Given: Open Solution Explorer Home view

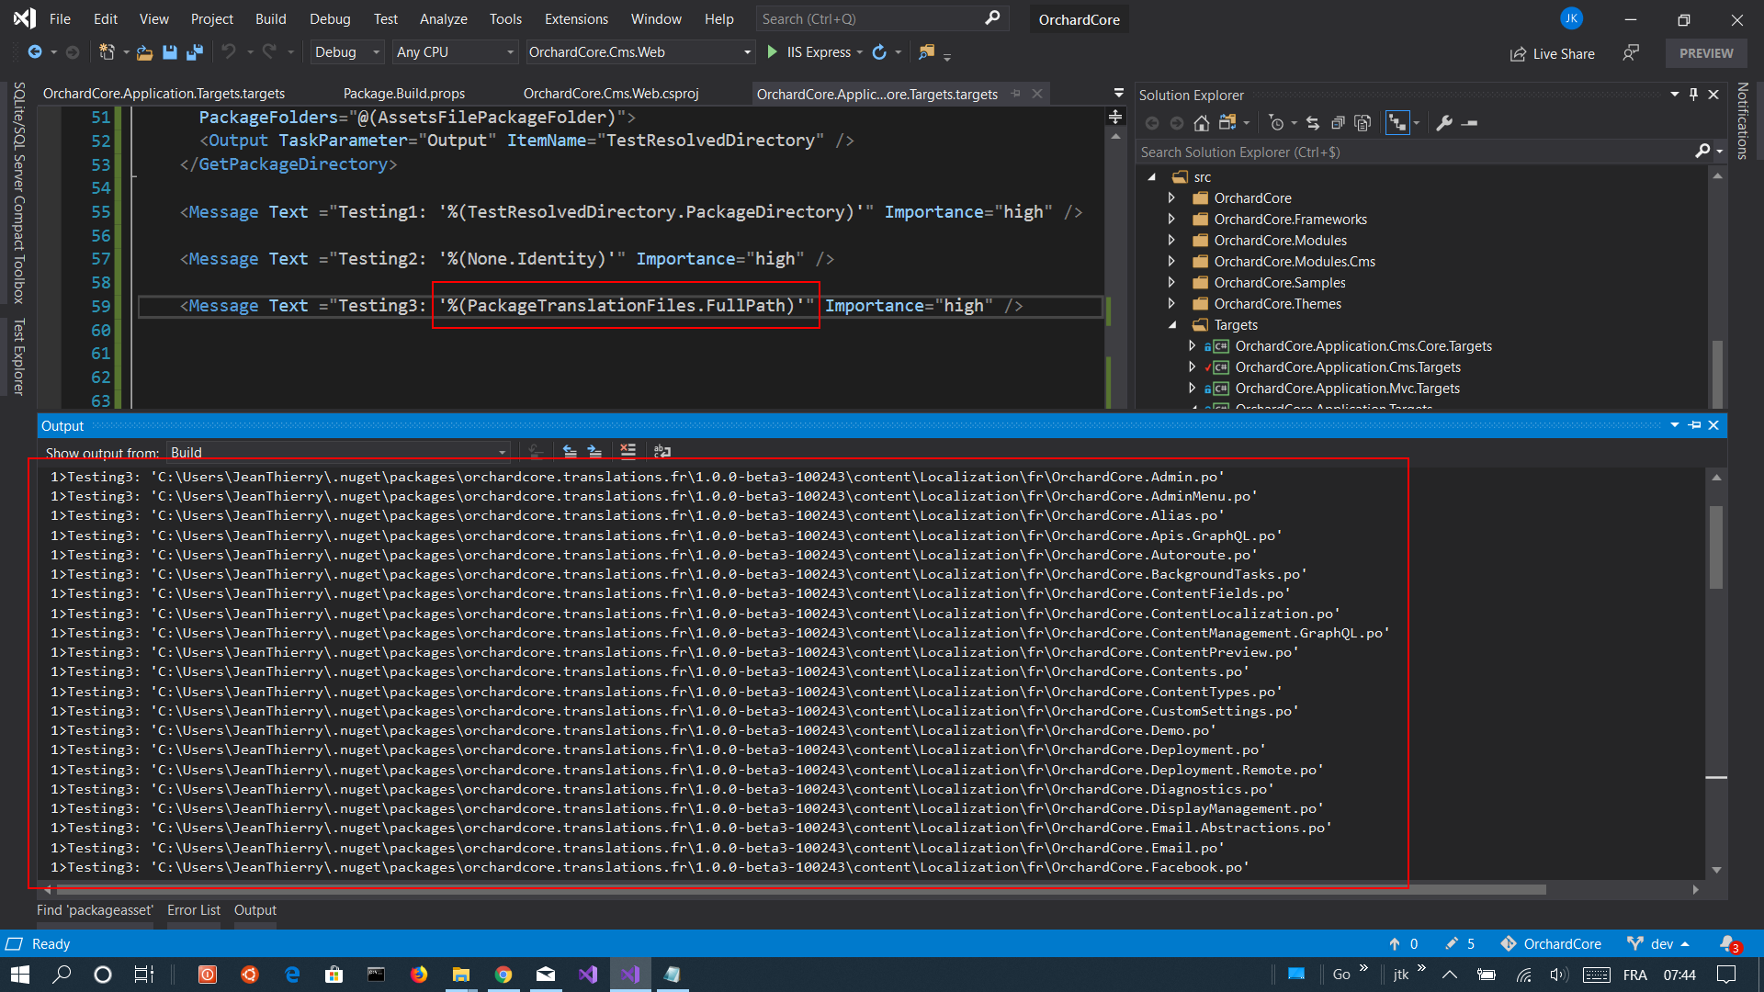Looking at the screenshot, I should pos(1202,122).
